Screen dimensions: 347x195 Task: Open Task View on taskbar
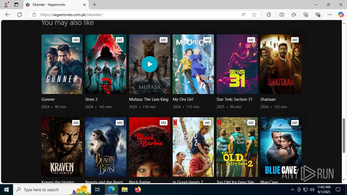pos(98,190)
